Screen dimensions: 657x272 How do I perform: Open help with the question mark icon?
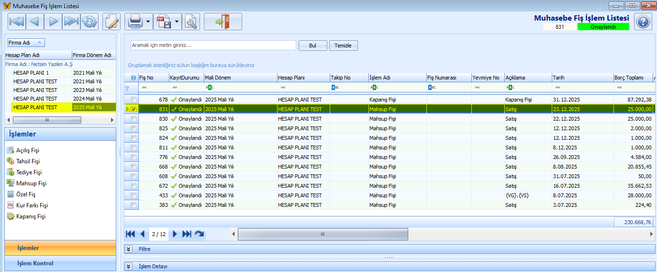pos(643,22)
